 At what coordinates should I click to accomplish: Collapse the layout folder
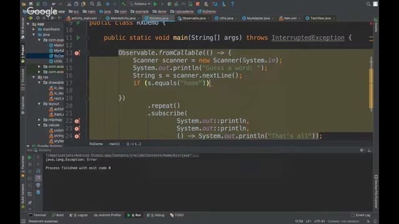coord(39,104)
